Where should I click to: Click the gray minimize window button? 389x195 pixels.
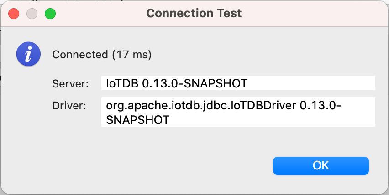(x=32, y=14)
